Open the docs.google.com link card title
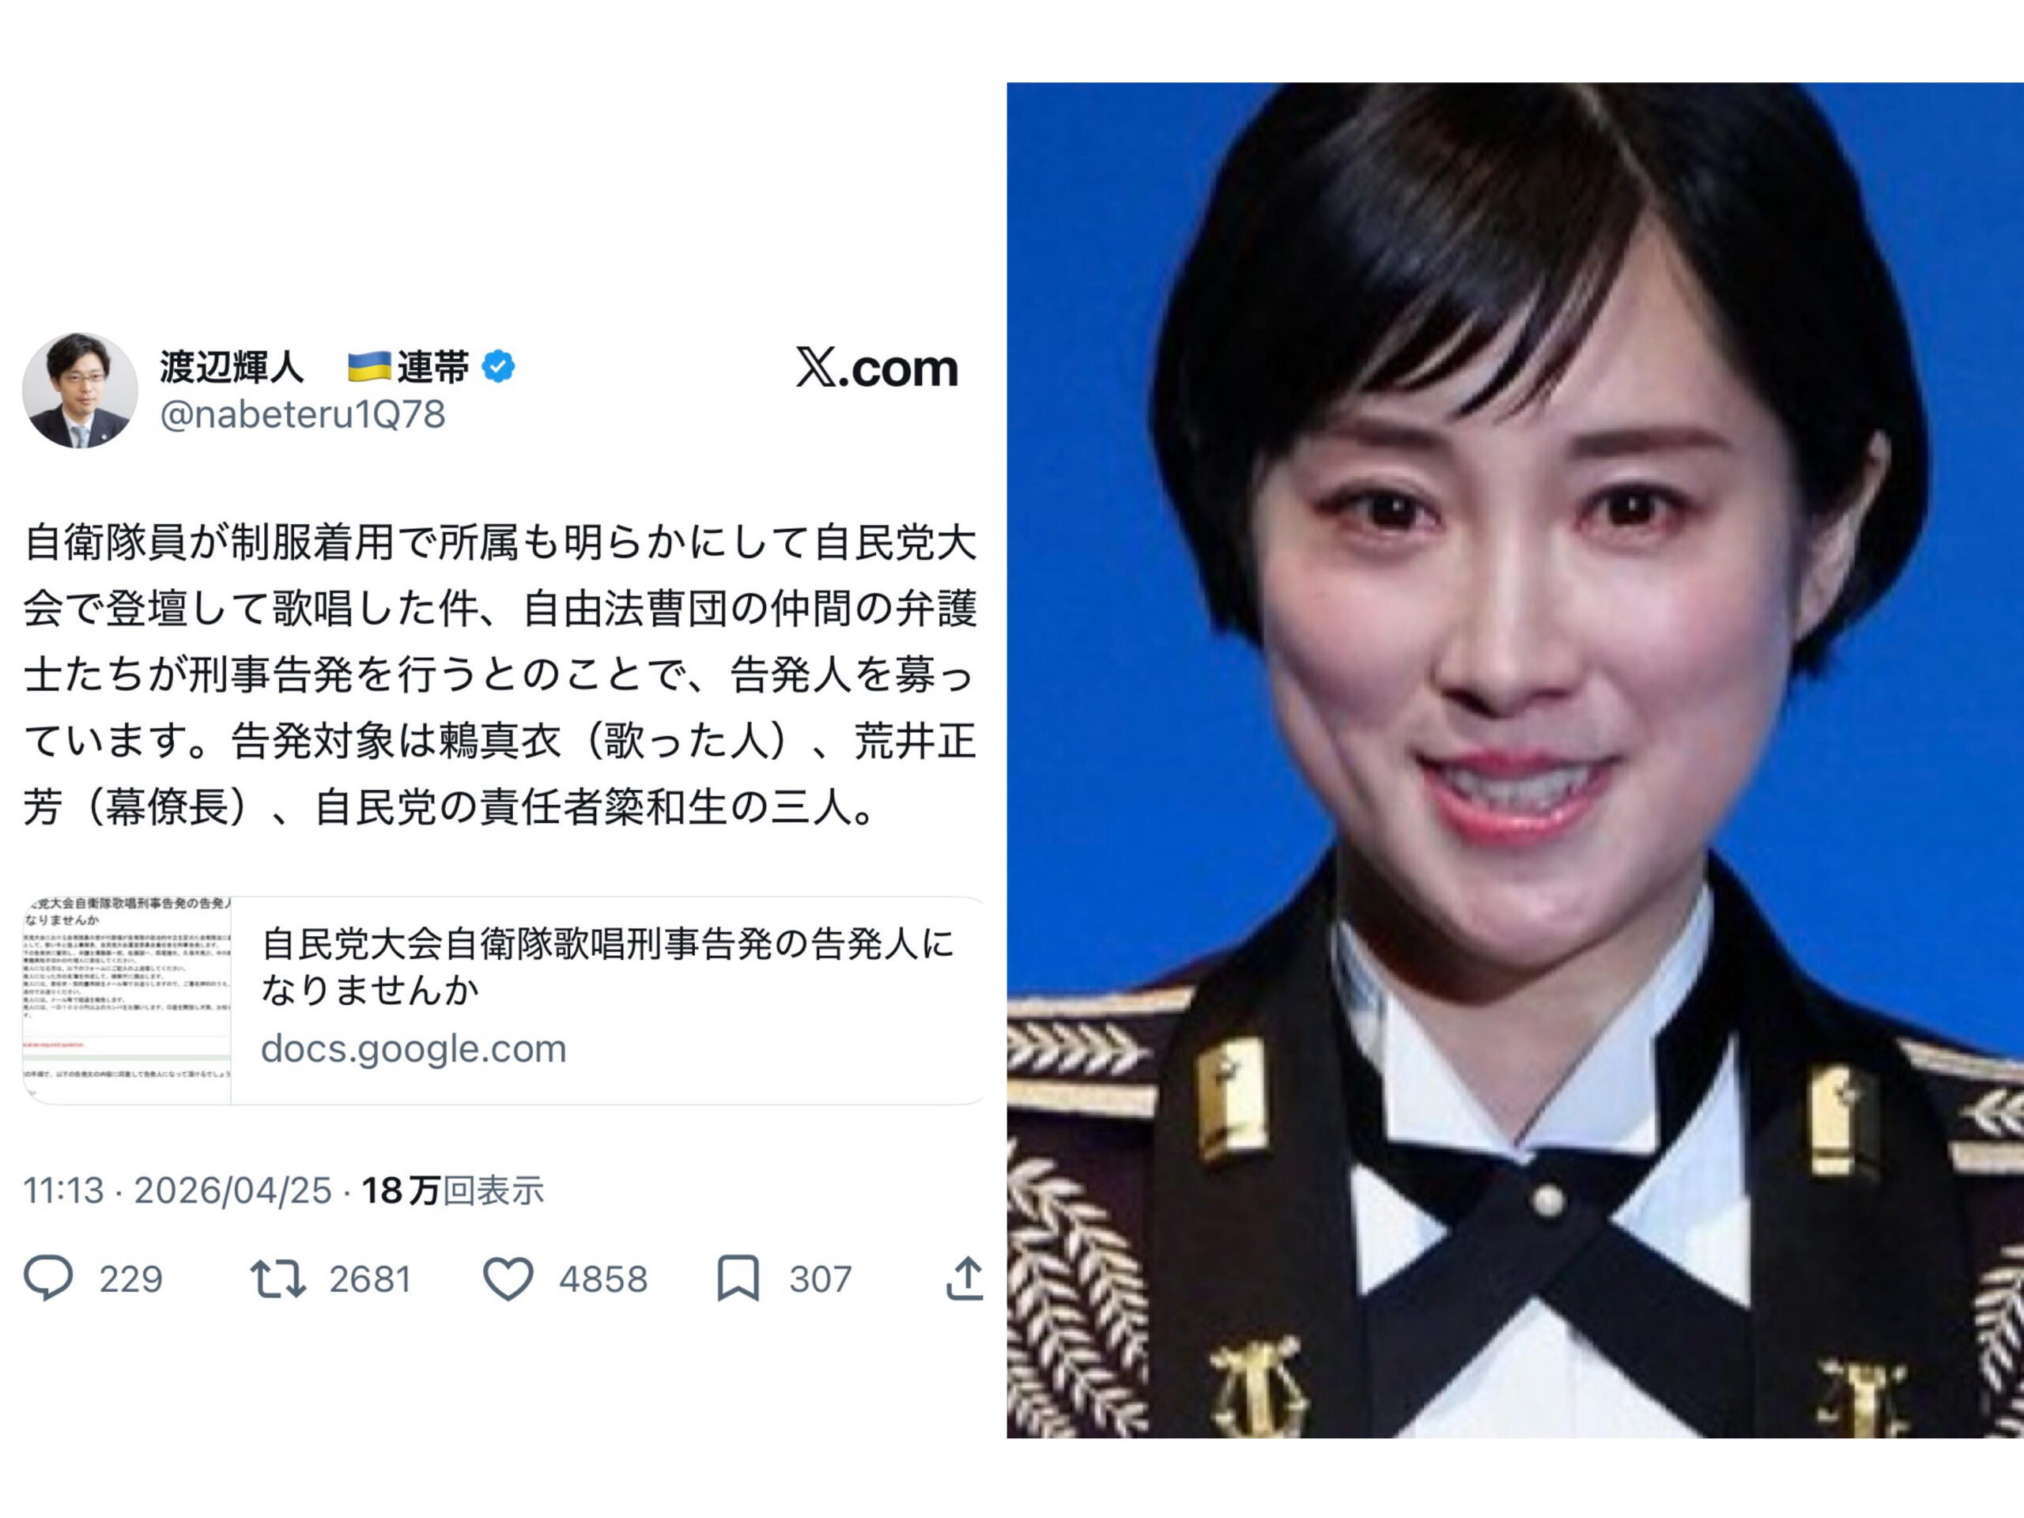Viewport: 2024px width, 1518px height. 607,966
